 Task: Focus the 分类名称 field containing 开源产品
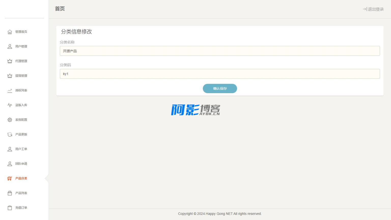[x=220, y=51]
